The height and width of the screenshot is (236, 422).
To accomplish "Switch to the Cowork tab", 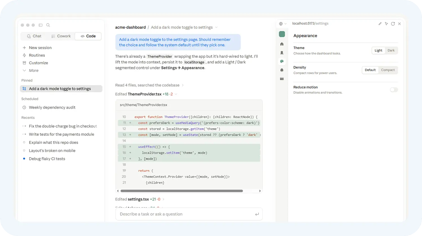I will click(61, 36).
